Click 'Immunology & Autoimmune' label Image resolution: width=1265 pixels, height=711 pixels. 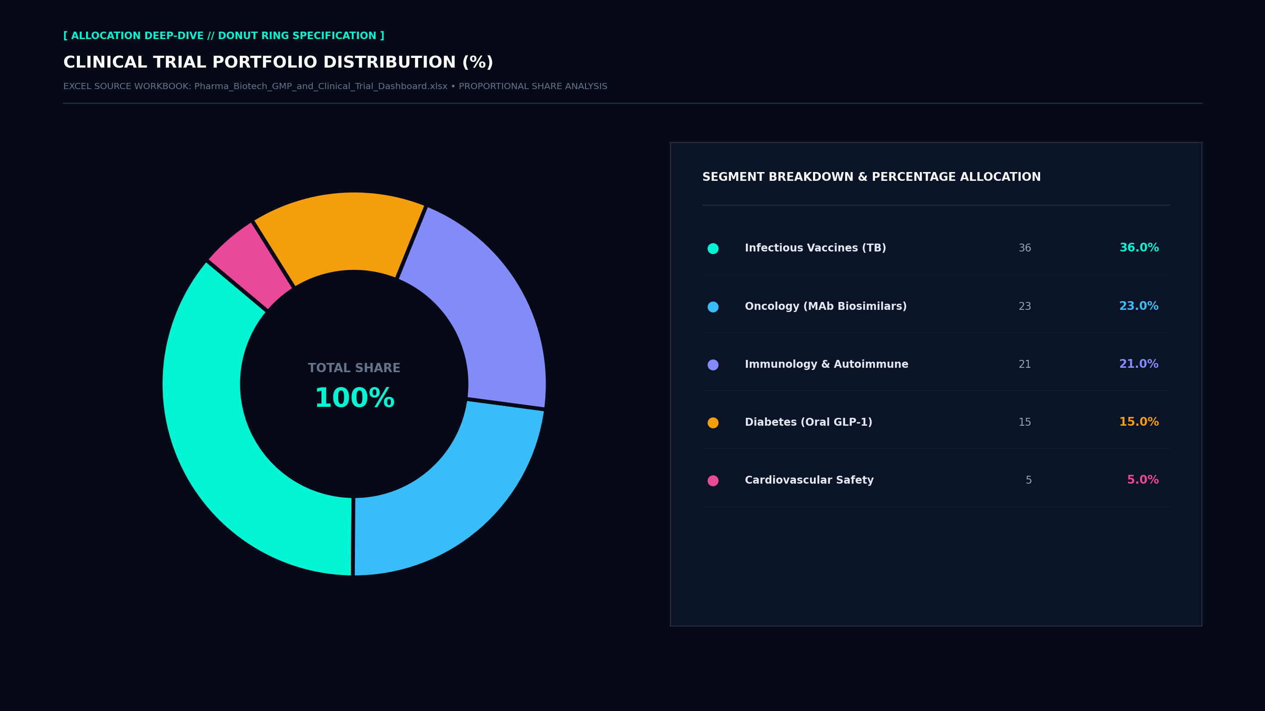827,365
